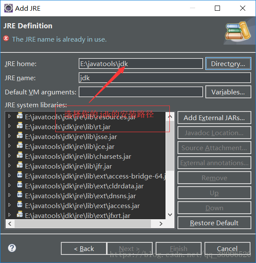Open help via the question mark icon
256x263 pixels.
click(12, 248)
